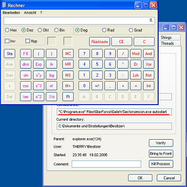
Task: Click digit 0 on the keypad
Action: pyautogui.click(x=84, y=86)
